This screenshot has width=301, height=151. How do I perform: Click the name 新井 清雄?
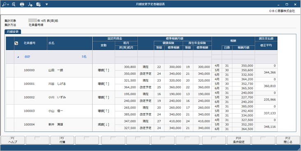click(x=56, y=125)
